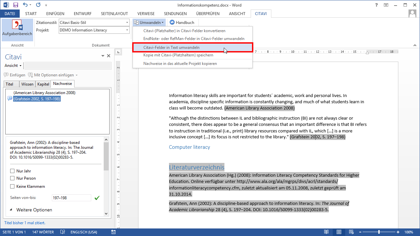Click the user account avatar icon

412,13
